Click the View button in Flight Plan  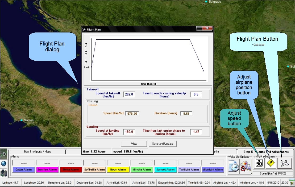(134, 144)
